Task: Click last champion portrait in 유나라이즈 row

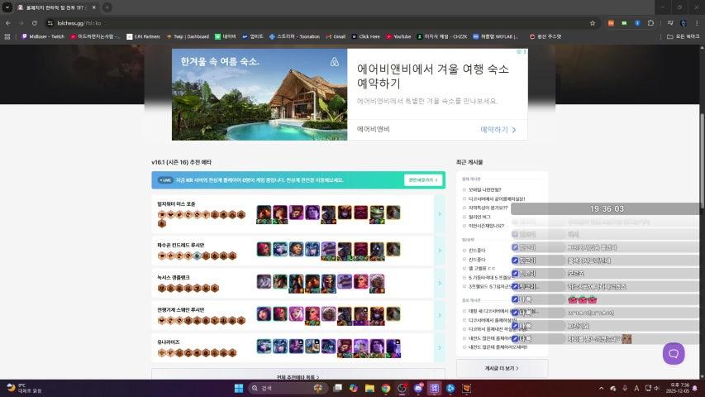Action: (x=393, y=348)
